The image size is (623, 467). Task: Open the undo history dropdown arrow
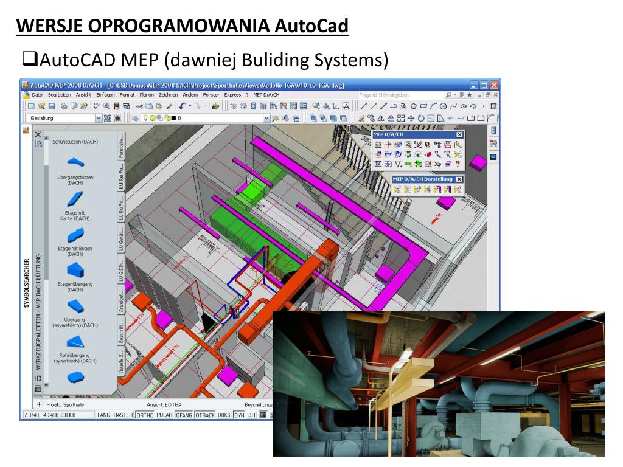pyautogui.click(x=190, y=106)
